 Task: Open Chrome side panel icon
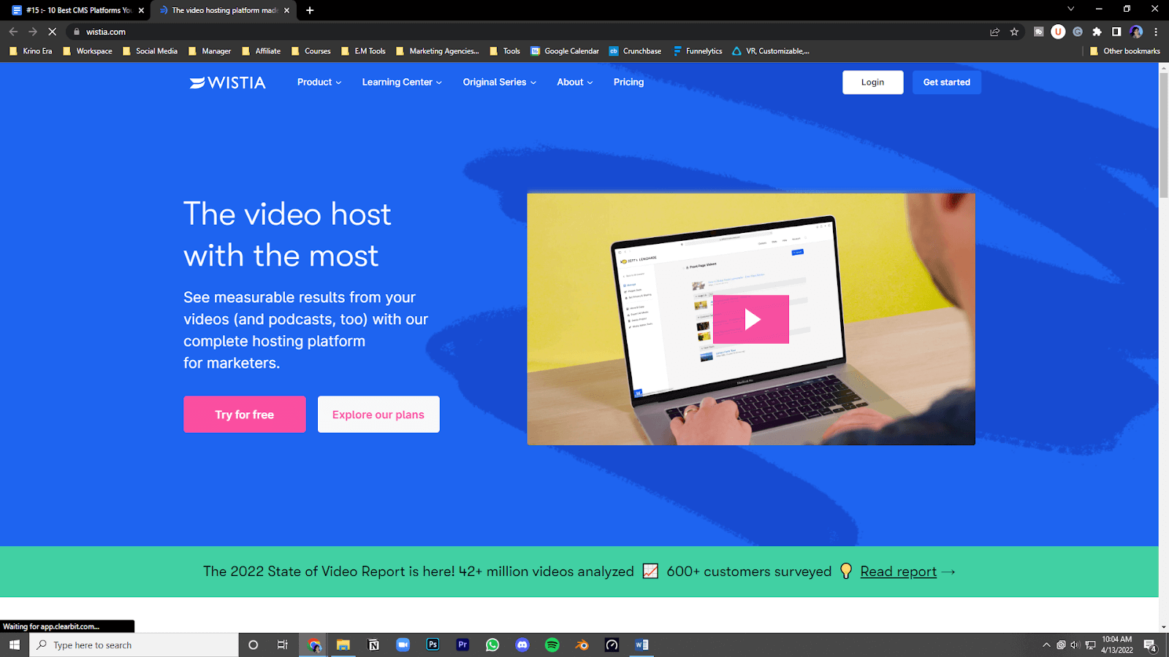(x=1116, y=31)
